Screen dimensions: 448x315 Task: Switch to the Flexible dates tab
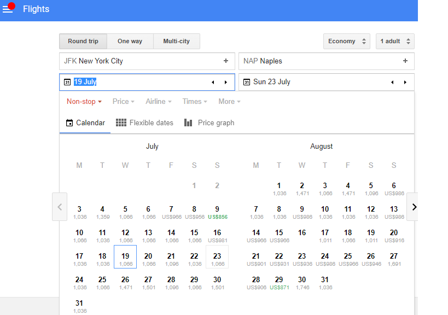[x=144, y=123]
